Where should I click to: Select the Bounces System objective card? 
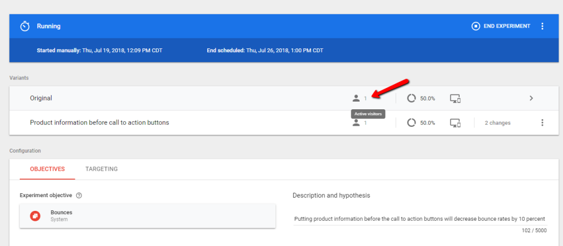pos(147,215)
